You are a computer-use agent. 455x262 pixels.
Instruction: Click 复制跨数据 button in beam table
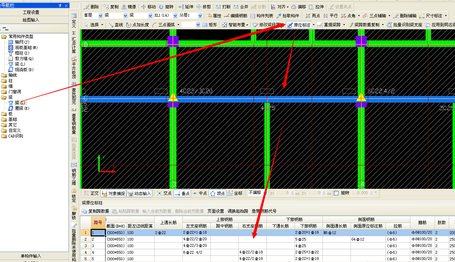pyautogui.click(x=95, y=211)
